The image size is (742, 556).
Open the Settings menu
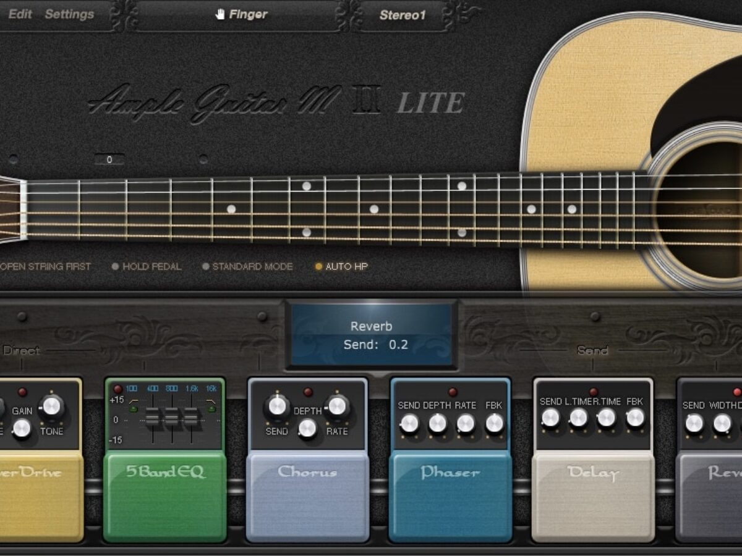[69, 14]
